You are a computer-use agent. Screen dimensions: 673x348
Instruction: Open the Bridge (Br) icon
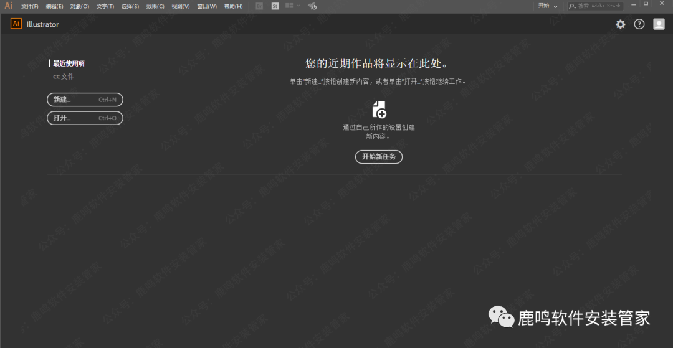[x=259, y=6]
